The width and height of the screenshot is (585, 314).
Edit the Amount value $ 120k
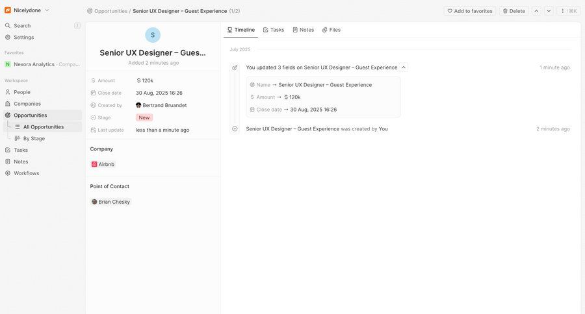pyautogui.click(x=145, y=80)
